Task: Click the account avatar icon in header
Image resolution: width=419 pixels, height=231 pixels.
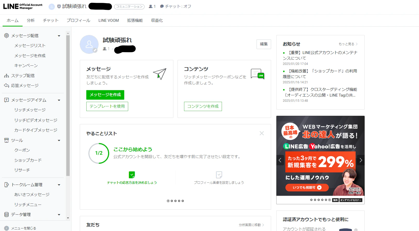Action: (x=52, y=6)
